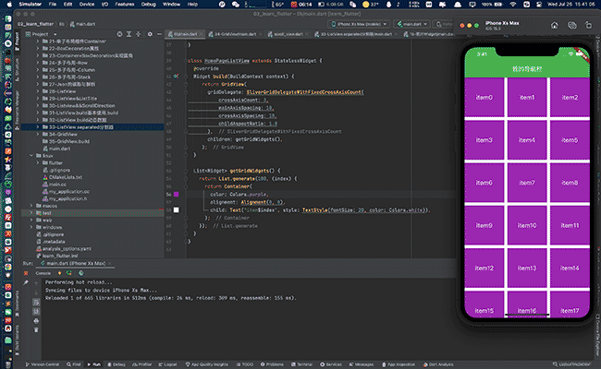The width and height of the screenshot is (601, 369).
Task: Take a Simulator screenshot with camera icon
Action: [571, 25]
